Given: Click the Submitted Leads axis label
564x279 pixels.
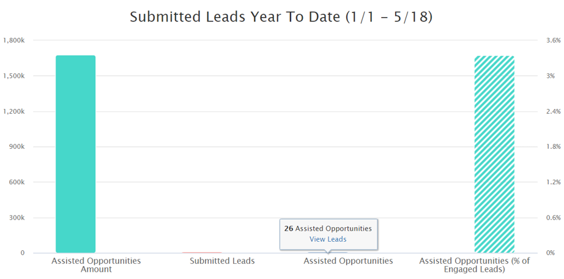Looking at the screenshot, I should 222,261.
